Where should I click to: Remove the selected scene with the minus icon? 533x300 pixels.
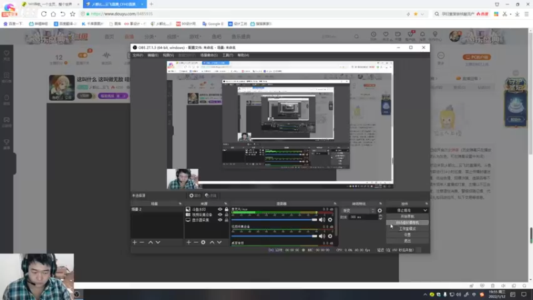tap(142, 242)
